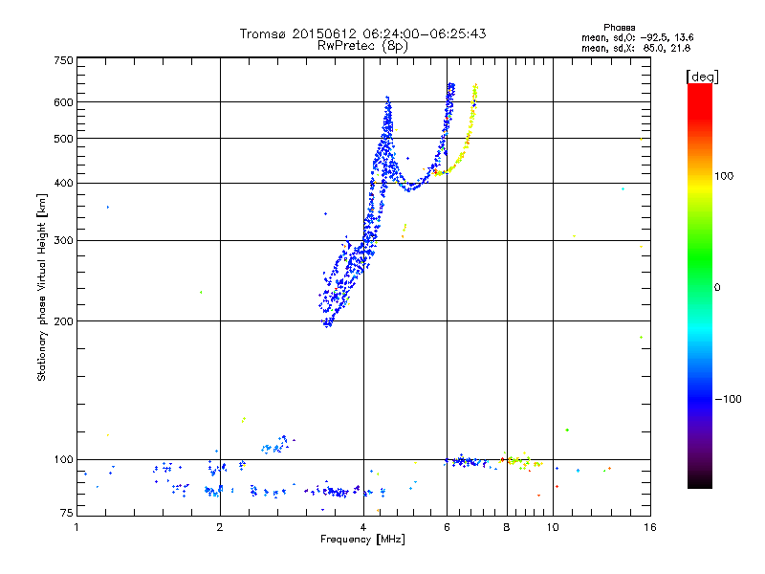Click the yellow-green X-mode trace tip near 7 MHz
765x574 pixels.
tap(474, 90)
